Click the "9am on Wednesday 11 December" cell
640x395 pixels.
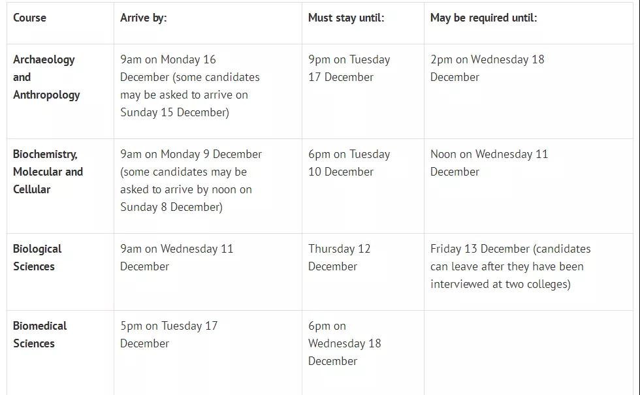[176, 258]
